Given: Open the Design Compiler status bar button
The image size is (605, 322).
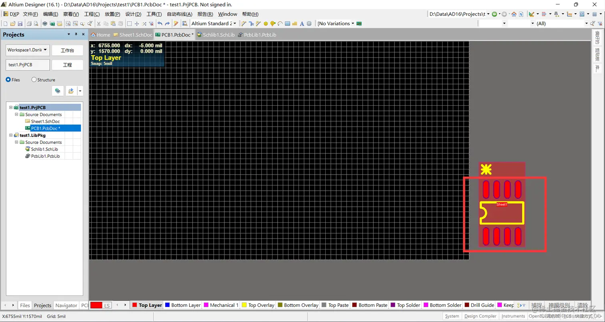Looking at the screenshot, I should (480, 316).
